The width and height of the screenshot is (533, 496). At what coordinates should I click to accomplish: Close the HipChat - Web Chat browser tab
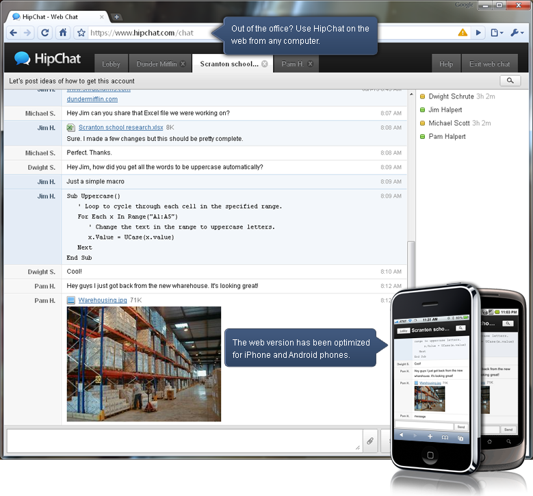coord(102,16)
